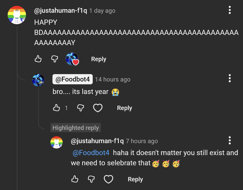Viewport: 243px width, 190px height.
Task: Open three-dot menu on Foodbot4's reply
Action: tap(229, 78)
